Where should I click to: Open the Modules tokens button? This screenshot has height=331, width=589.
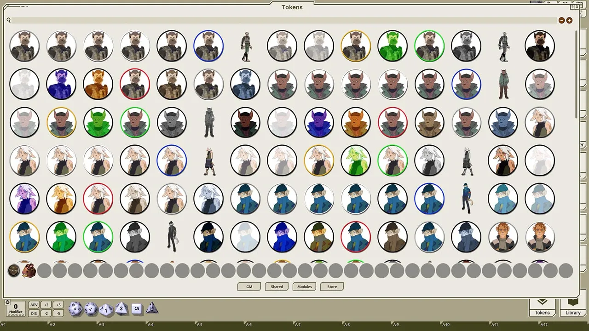[x=304, y=286]
